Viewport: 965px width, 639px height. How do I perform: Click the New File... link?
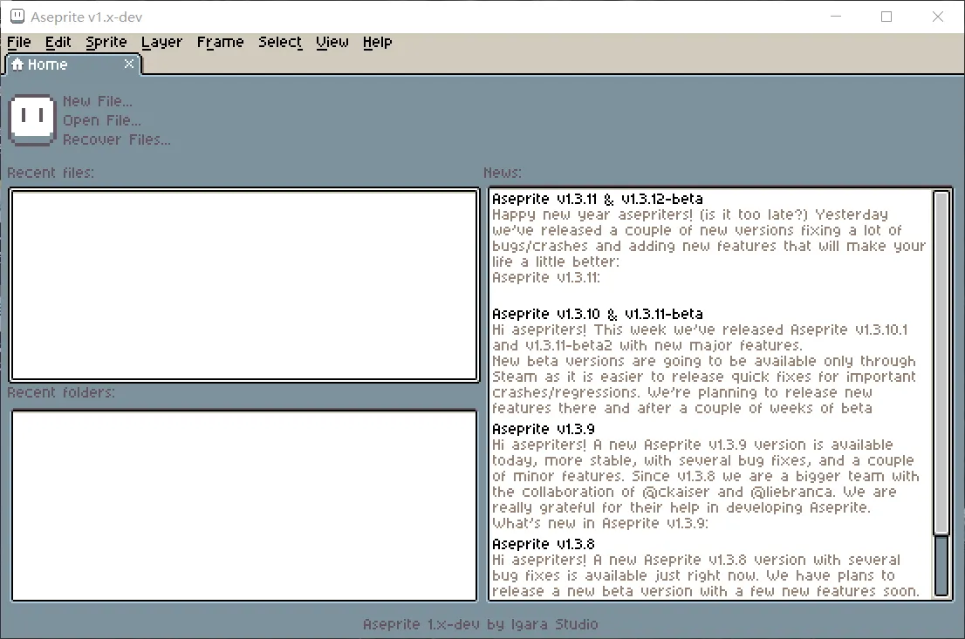coord(98,101)
